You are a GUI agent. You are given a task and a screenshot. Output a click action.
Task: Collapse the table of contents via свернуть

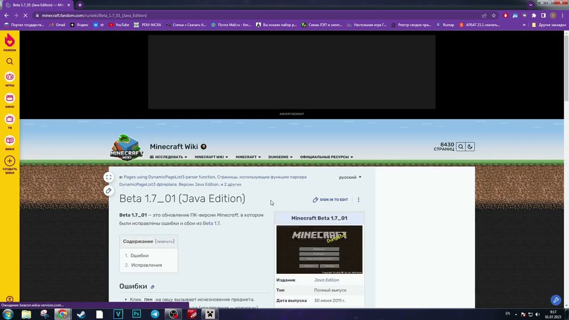164,242
